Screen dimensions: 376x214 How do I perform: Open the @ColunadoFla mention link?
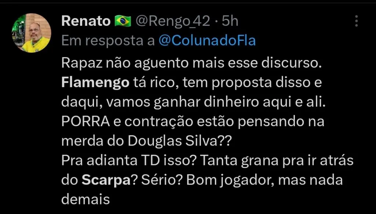(x=207, y=41)
